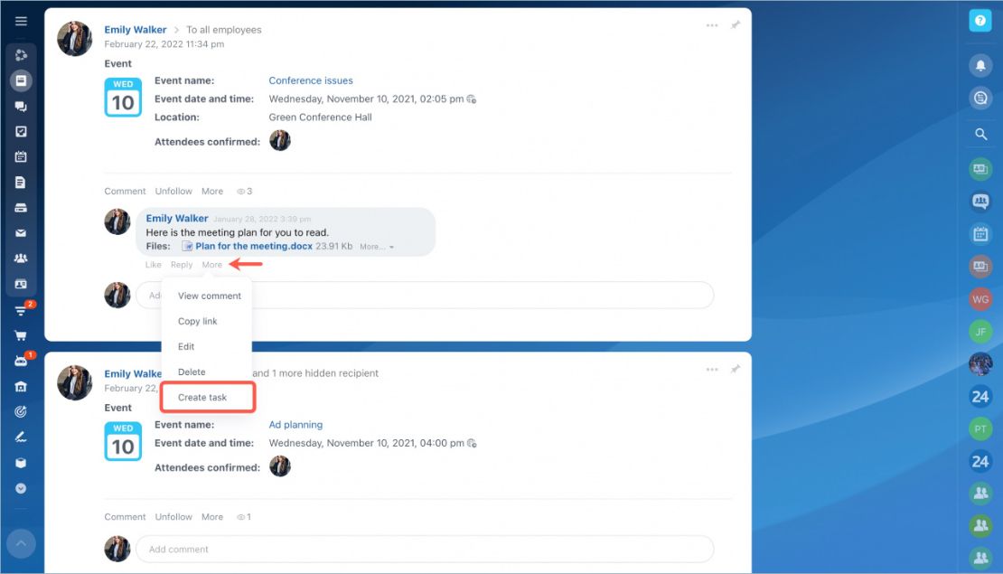Choose View comment from the context menu

(209, 296)
